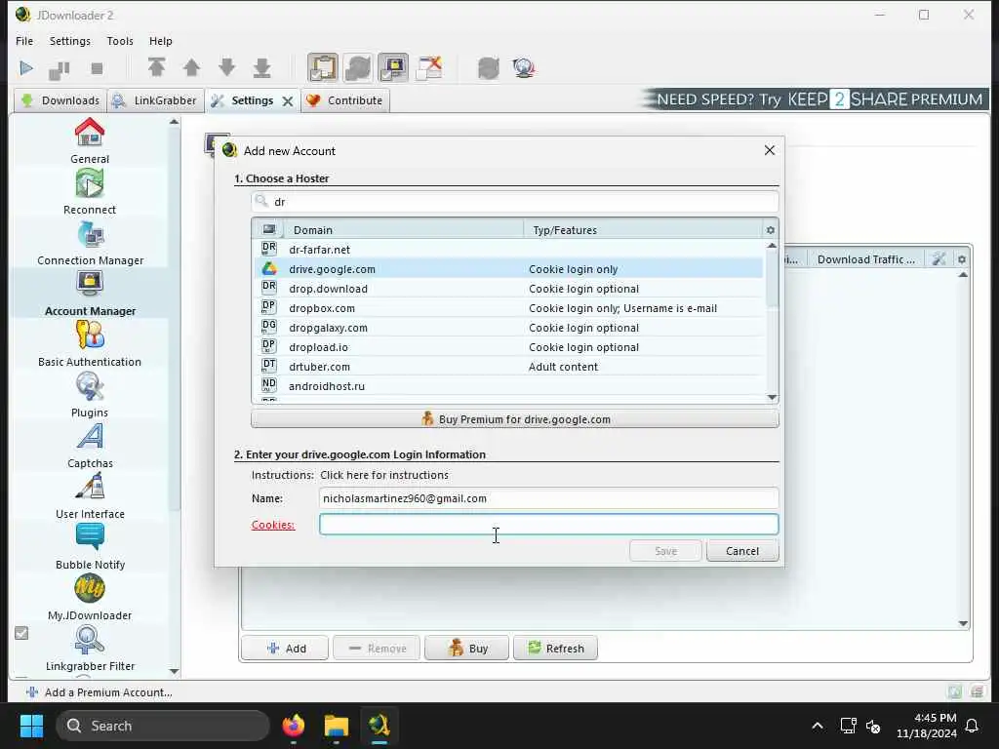Open General settings in the sidebar

click(x=90, y=140)
